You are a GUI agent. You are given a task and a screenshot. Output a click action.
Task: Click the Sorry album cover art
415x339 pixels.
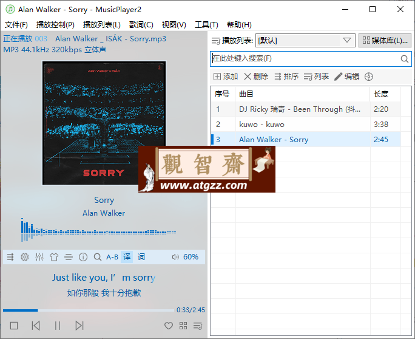click(104, 123)
